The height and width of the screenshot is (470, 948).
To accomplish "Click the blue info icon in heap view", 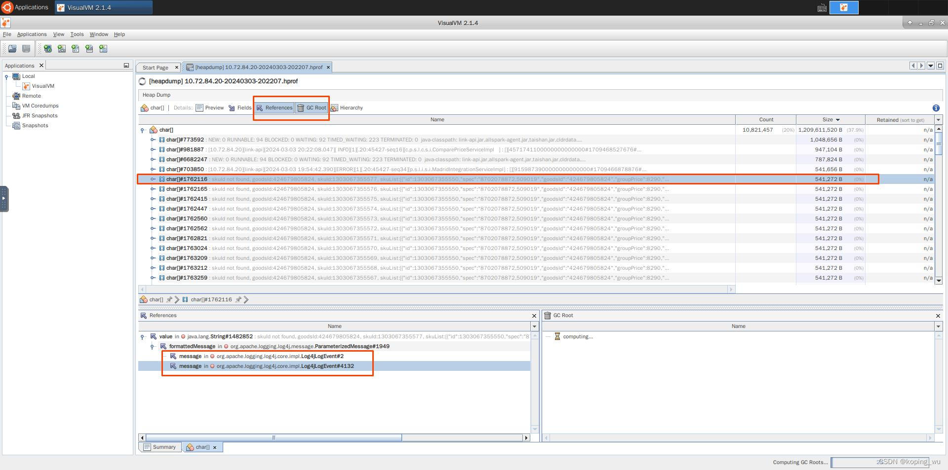I will 936,108.
